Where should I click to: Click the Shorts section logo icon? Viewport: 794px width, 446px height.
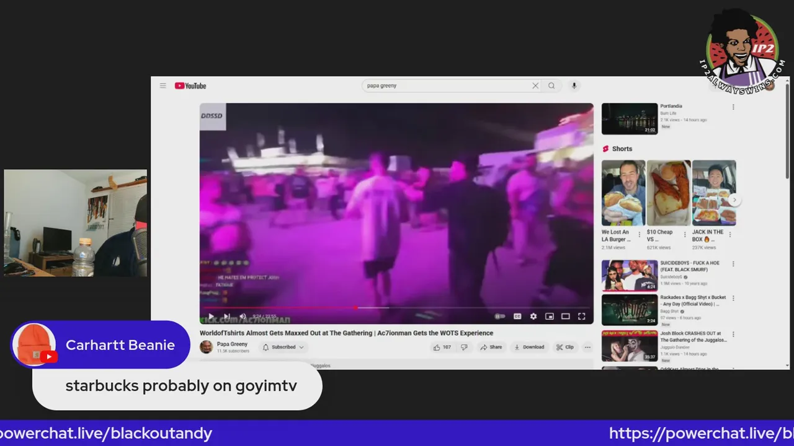tap(606, 149)
